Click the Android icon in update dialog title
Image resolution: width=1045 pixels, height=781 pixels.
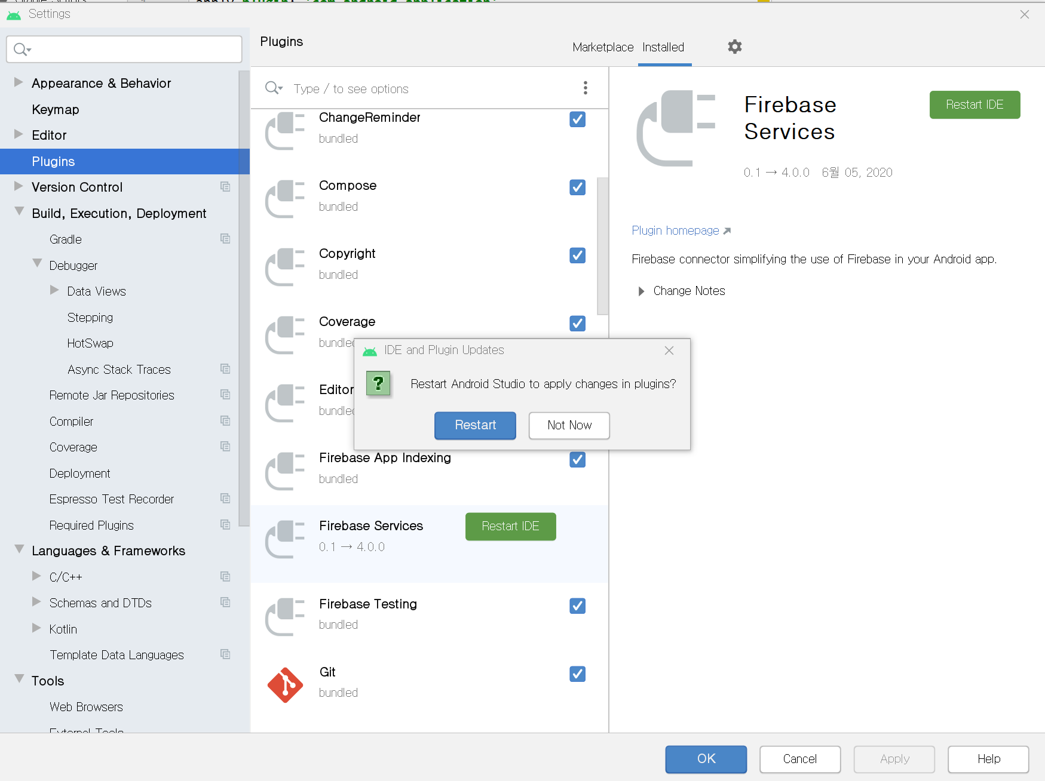[x=370, y=350]
